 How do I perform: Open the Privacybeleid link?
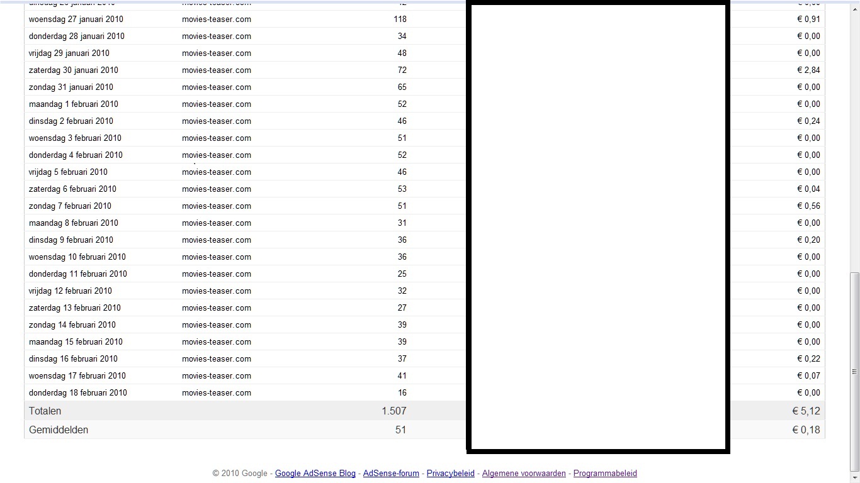[451, 473]
